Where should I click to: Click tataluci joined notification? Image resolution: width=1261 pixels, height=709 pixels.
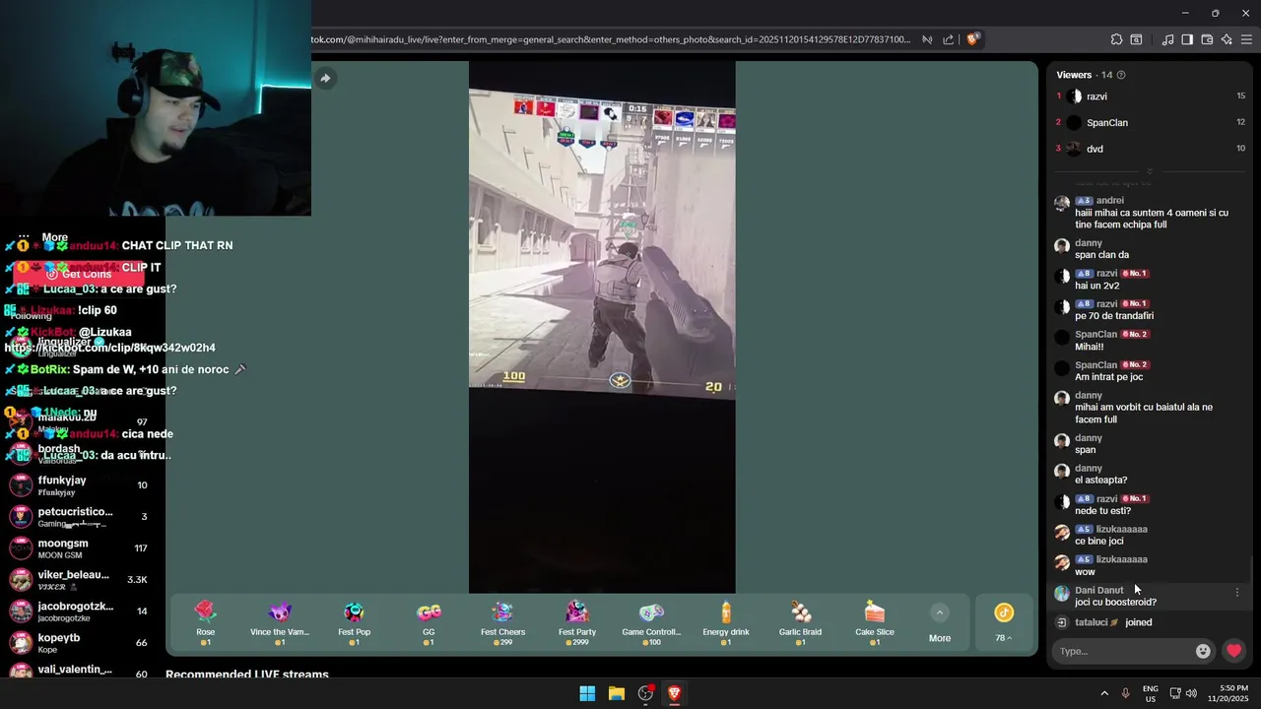click(1113, 622)
